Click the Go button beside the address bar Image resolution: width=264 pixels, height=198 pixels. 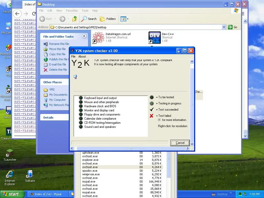[233, 27]
